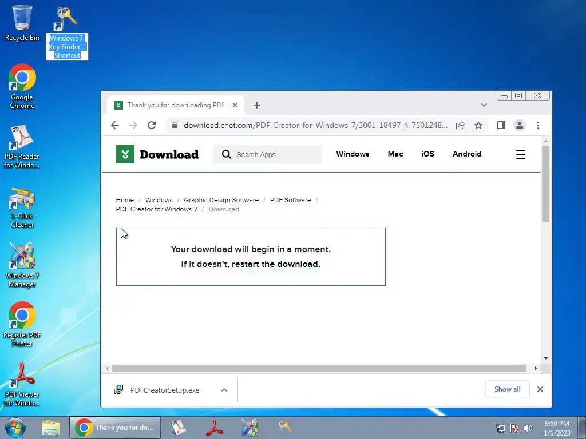This screenshot has height=439, width=586.
Task: Go back in Chrome's history
Action: point(115,125)
